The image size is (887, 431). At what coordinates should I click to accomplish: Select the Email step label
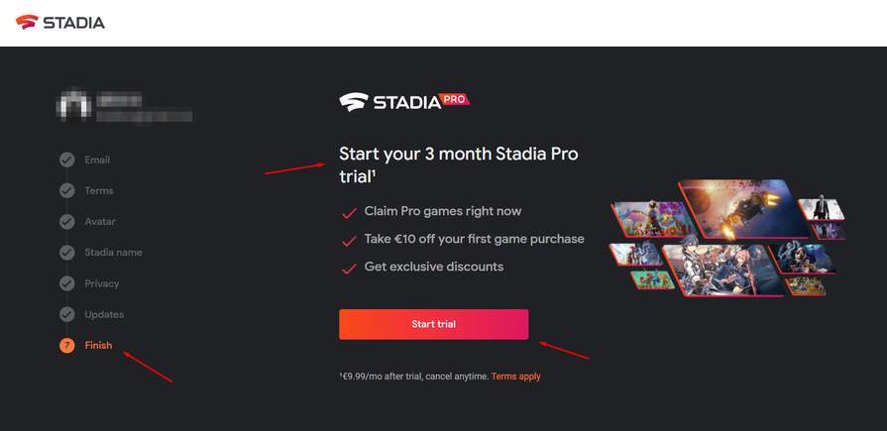97,160
